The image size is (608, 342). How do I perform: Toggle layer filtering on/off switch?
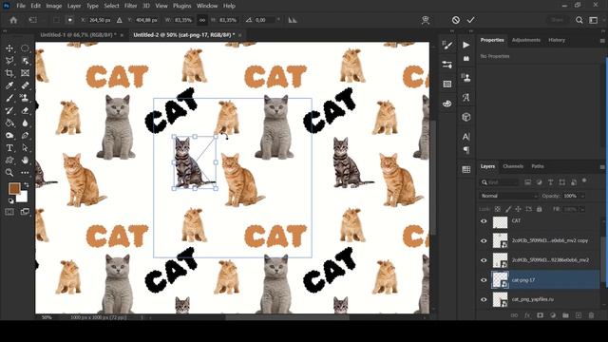[x=584, y=181]
